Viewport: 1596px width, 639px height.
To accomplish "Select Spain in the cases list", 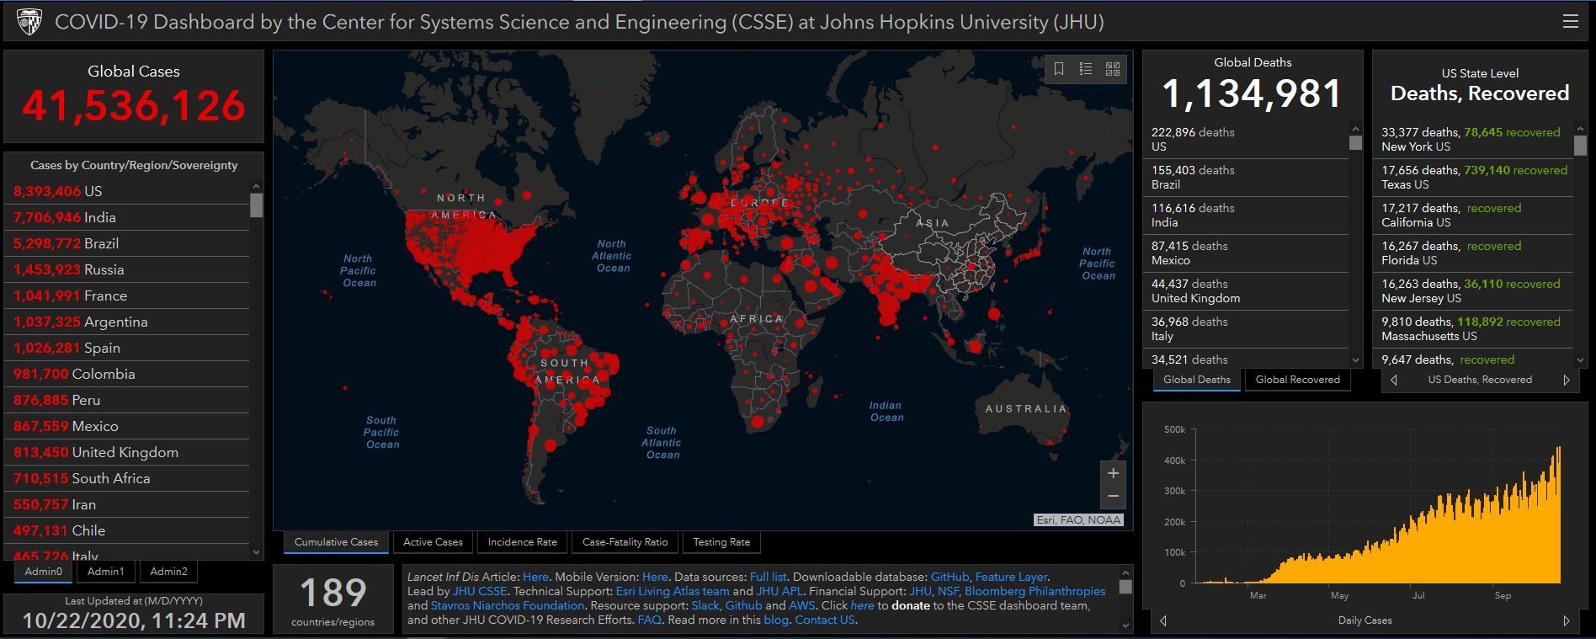I will (127, 348).
